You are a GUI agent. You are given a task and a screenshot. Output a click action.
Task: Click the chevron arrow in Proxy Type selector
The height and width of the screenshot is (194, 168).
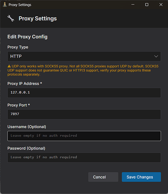(156, 56)
